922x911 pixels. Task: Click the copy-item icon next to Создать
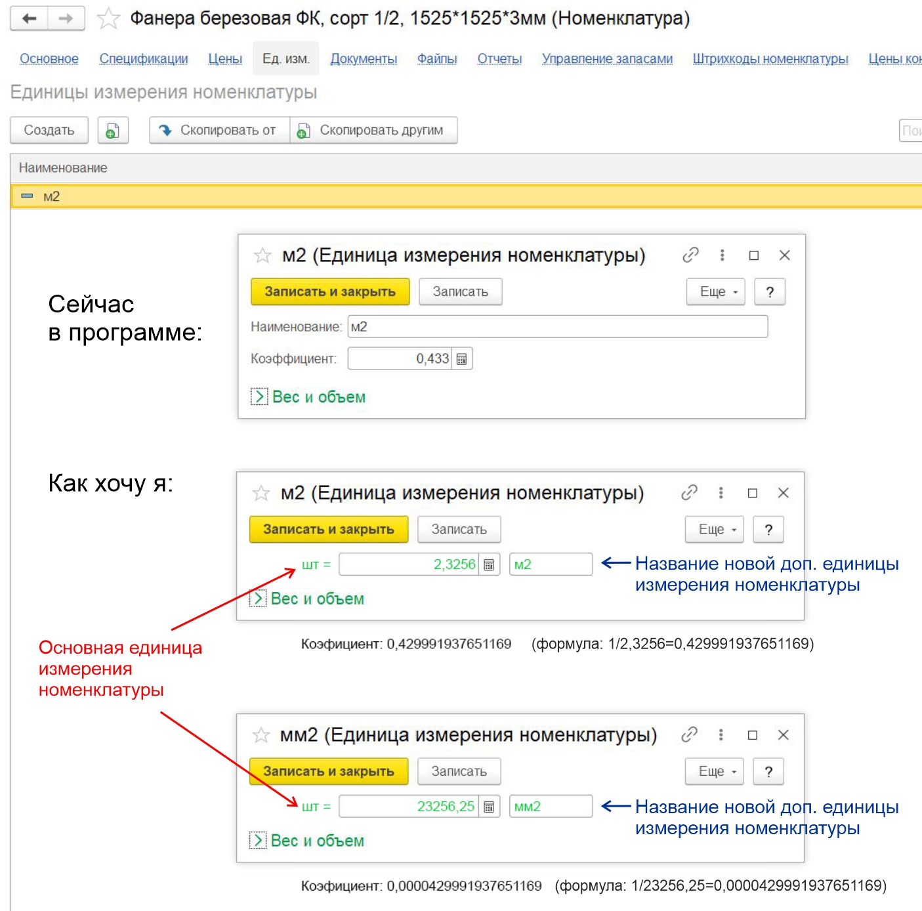point(112,131)
